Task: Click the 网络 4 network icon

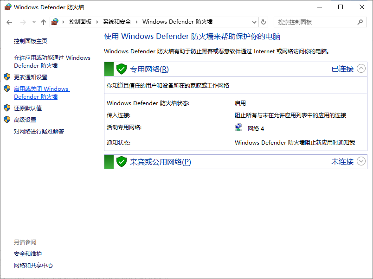Action: click(239, 127)
